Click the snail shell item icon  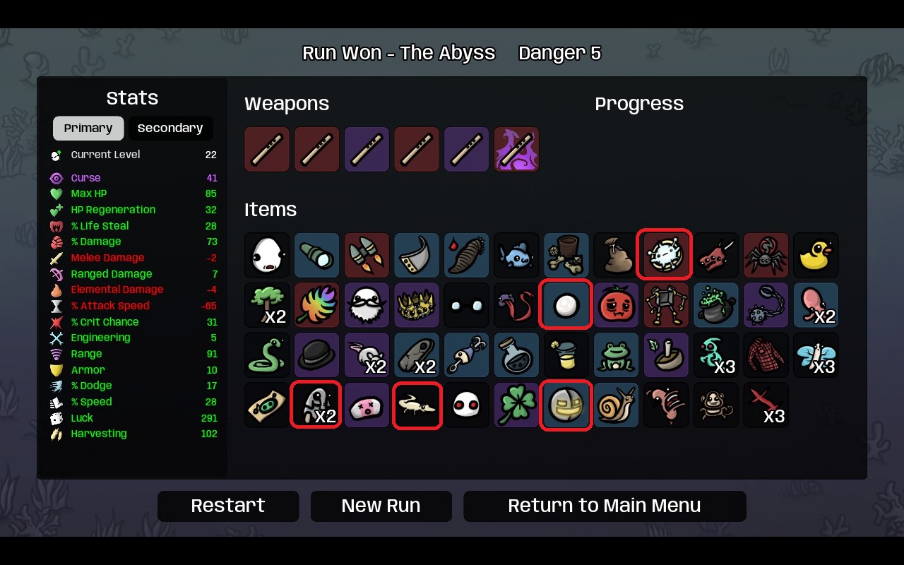[616, 405]
